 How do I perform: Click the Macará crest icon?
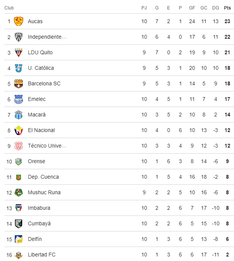(x=19, y=115)
